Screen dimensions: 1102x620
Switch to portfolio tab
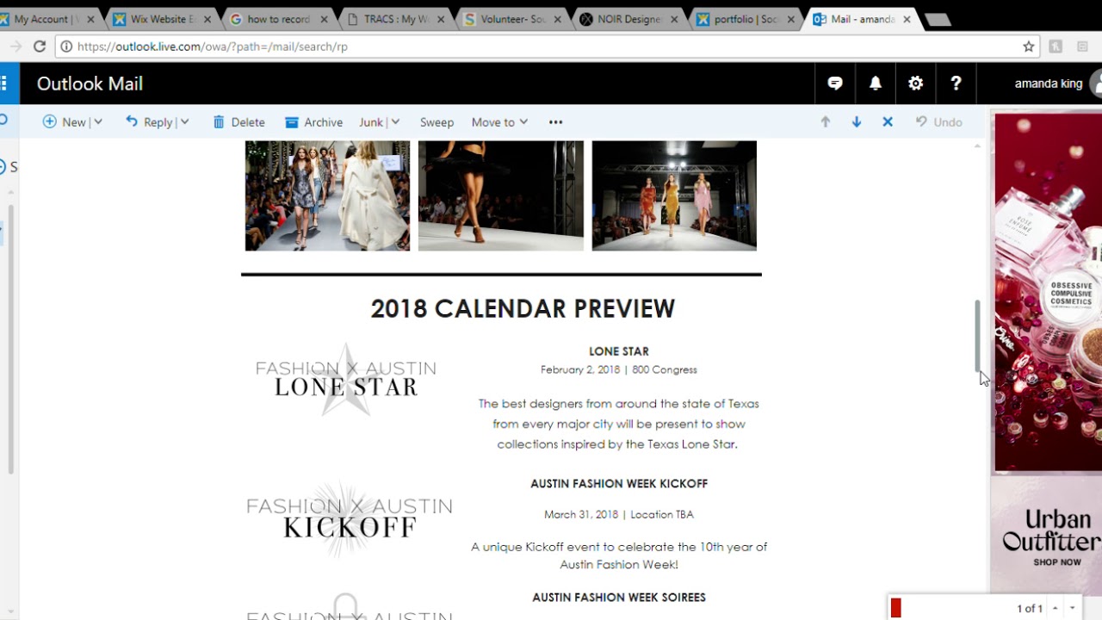pos(746,19)
